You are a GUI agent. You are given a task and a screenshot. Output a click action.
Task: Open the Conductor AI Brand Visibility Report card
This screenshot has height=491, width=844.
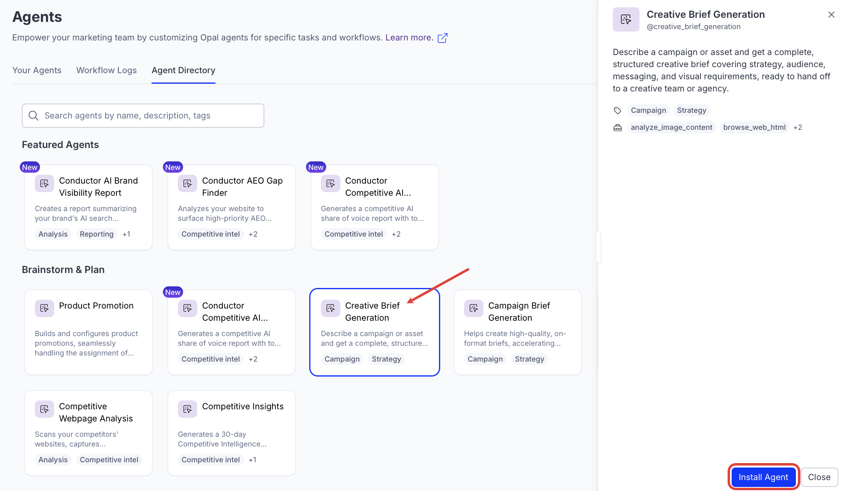pyautogui.click(x=89, y=207)
